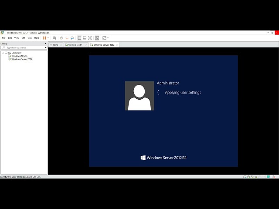This screenshot has width=279, height=209.
Task: Click the sound card status bar icon
Action: click(256, 177)
